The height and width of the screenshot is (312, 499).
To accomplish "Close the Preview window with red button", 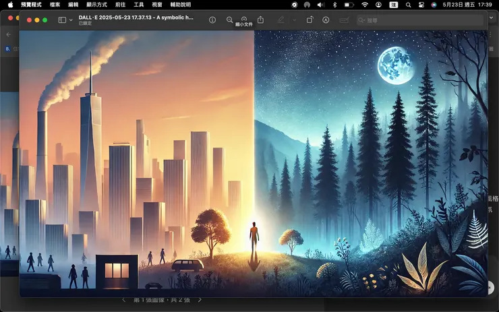I will (x=29, y=20).
